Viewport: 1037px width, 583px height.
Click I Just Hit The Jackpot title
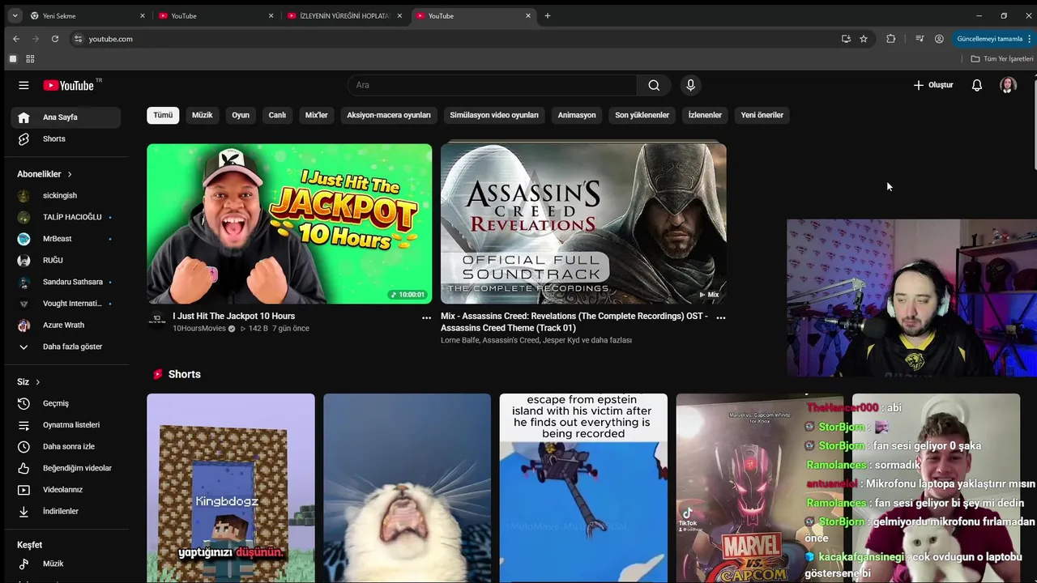pos(233,317)
